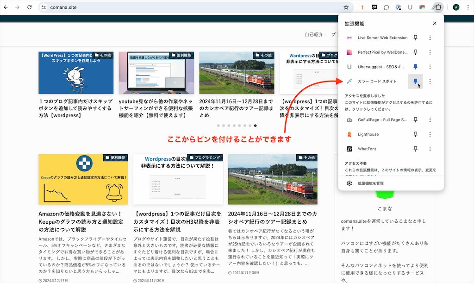This screenshot has width=474, height=283.
Task: Click 便利機能 tag on Keepa card
Action: [x=115, y=157]
